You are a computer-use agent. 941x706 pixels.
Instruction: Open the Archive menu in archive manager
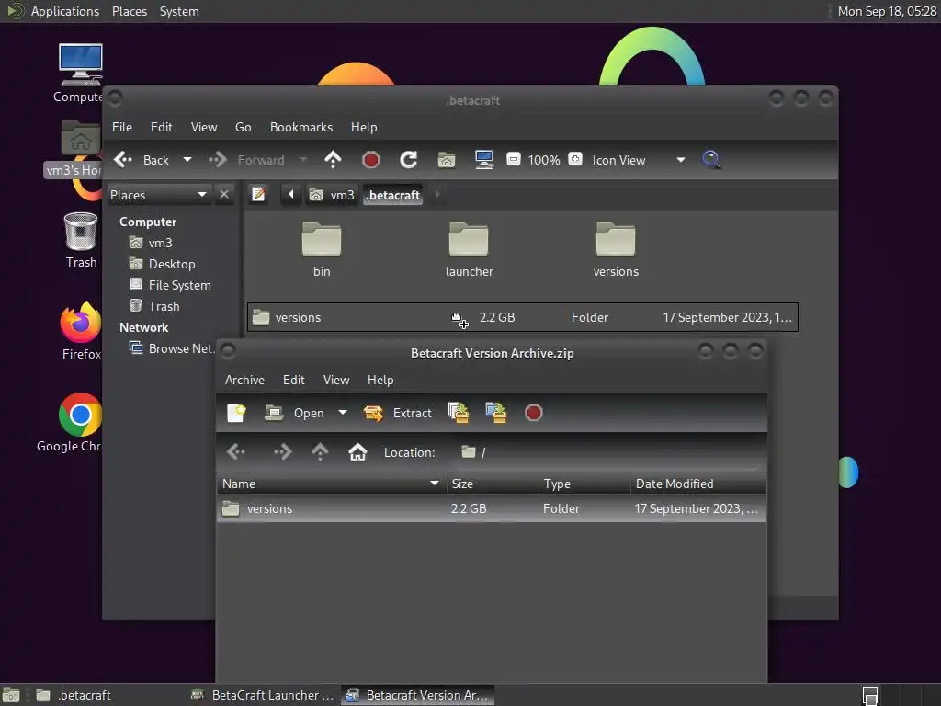[x=244, y=380]
